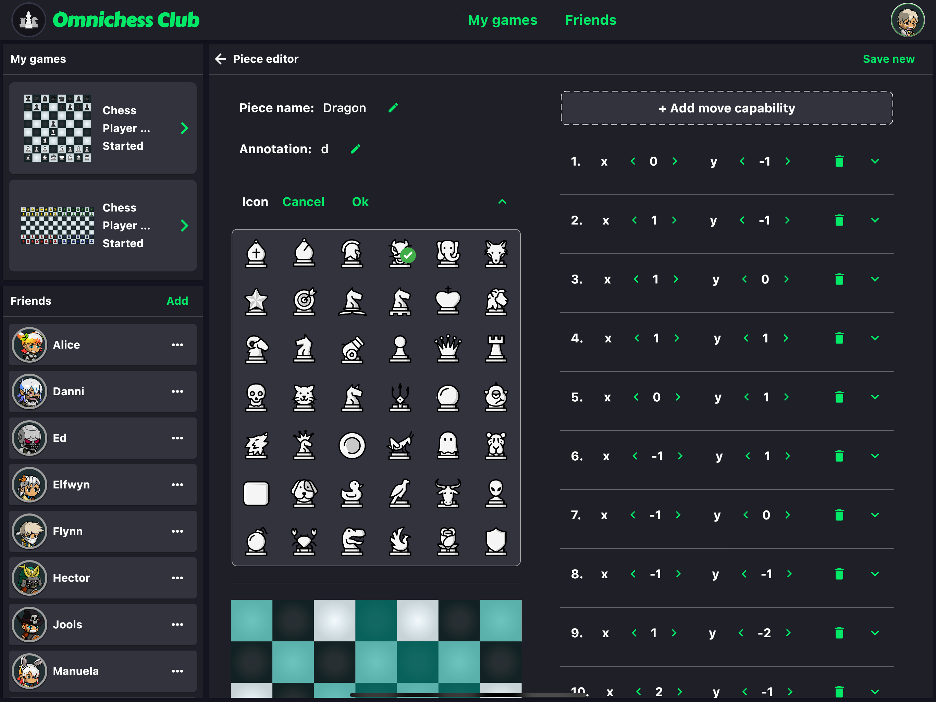The height and width of the screenshot is (702, 936).
Task: Choose the wolf head icon
Action: pyautogui.click(x=256, y=445)
